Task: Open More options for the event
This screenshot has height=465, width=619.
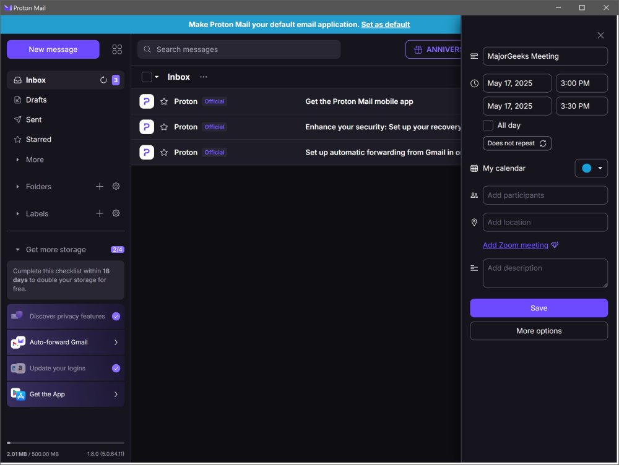Action: click(x=539, y=331)
